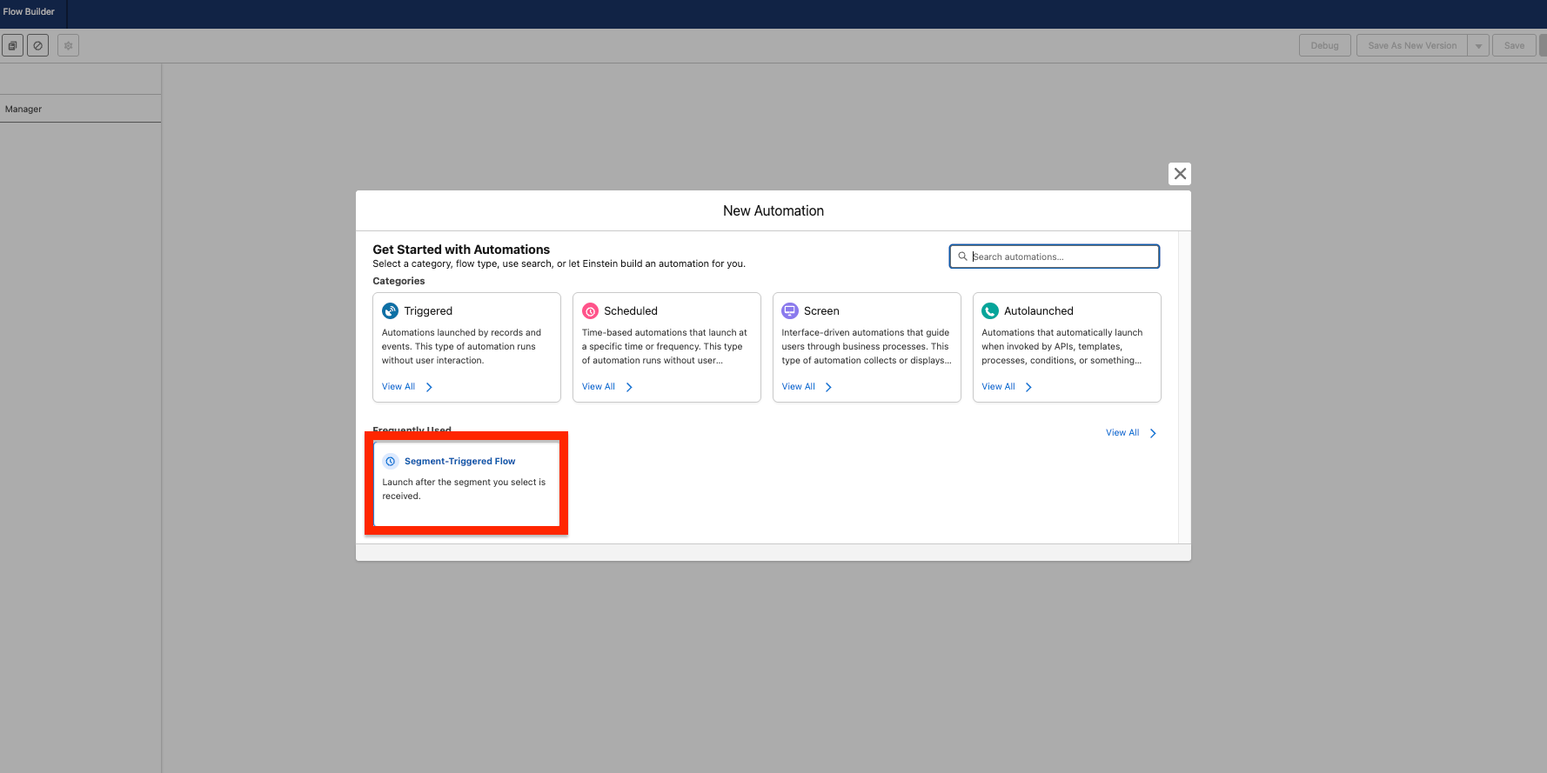Click the Segment-Triggered Flow clock icon
Screen dimensions: 1547x773
pyautogui.click(x=391, y=462)
